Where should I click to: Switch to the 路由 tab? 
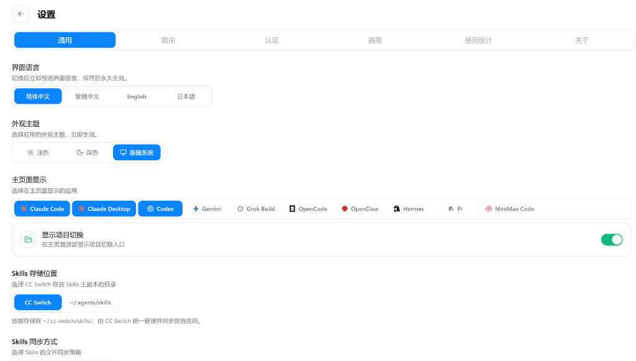(168, 40)
